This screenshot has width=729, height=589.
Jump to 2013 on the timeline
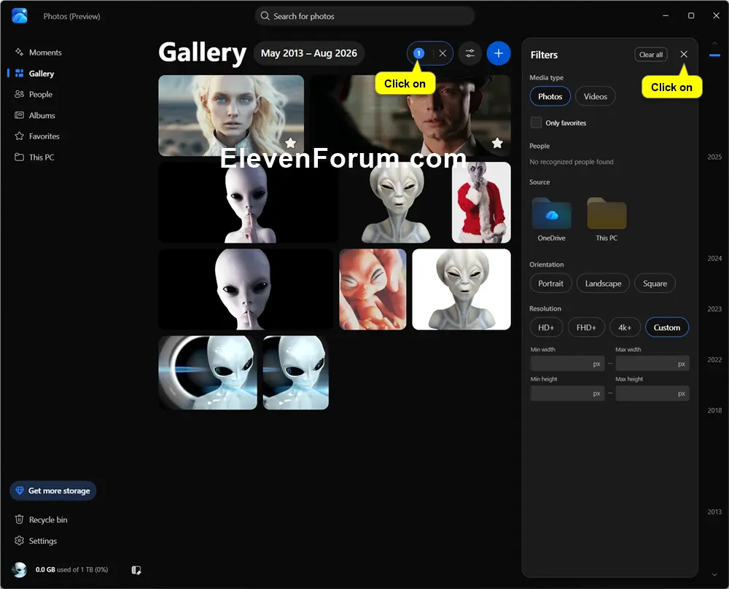pos(714,511)
